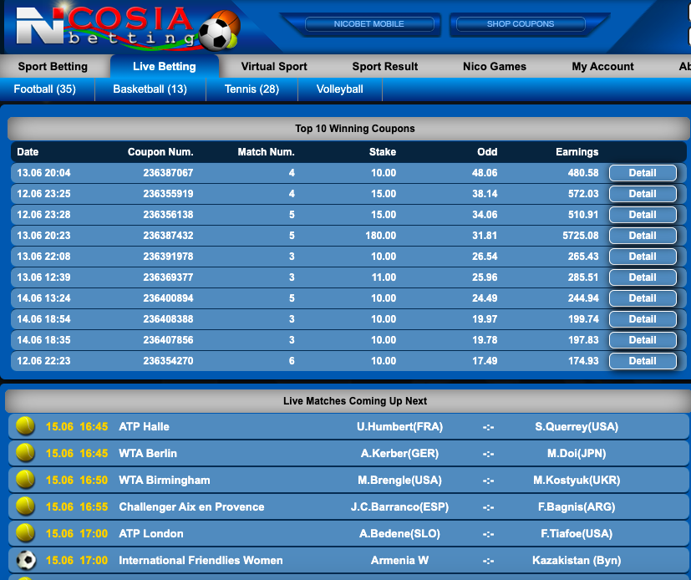The image size is (691, 580).
Task: Click the ATP Halle tournament name
Action: (x=144, y=426)
